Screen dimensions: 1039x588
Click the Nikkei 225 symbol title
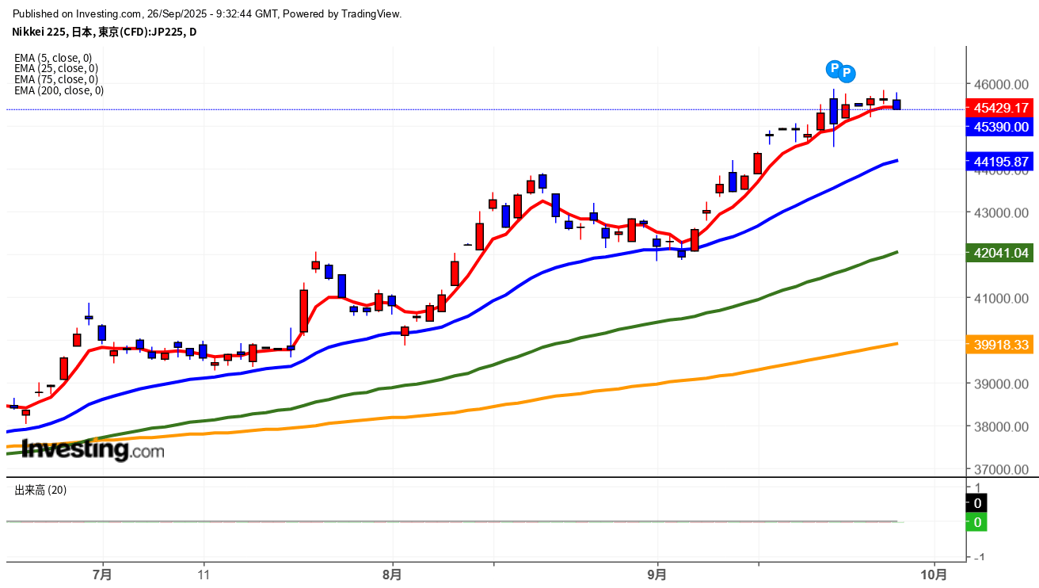pyautogui.click(x=104, y=32)
